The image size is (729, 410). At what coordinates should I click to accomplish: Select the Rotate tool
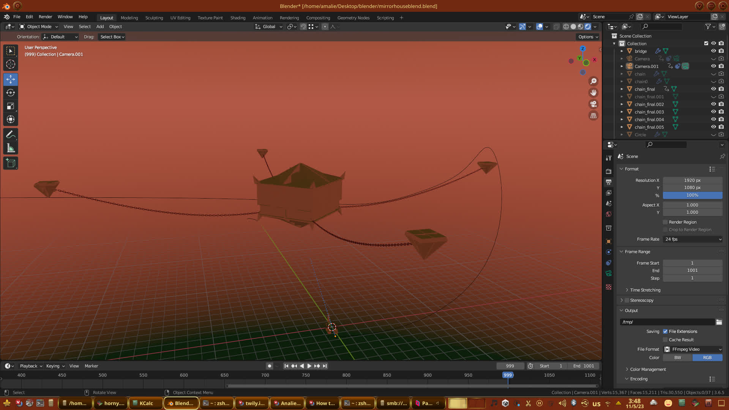coord(11,93)
